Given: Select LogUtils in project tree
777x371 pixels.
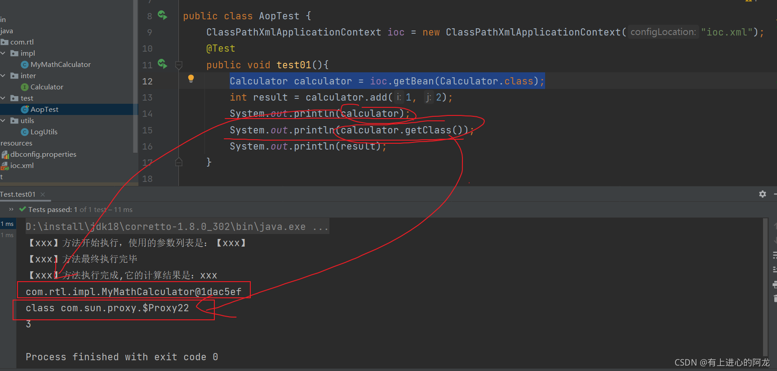Looking at the screenshot, I should pos(44,132).
